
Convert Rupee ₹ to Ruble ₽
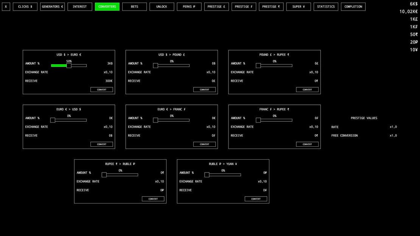(x=153, y=199)
